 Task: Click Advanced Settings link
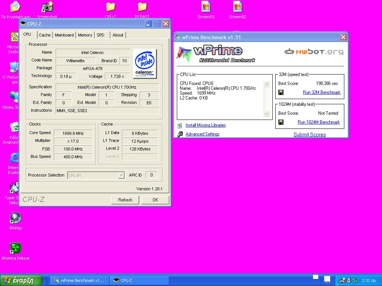click(x=203, y=134)
